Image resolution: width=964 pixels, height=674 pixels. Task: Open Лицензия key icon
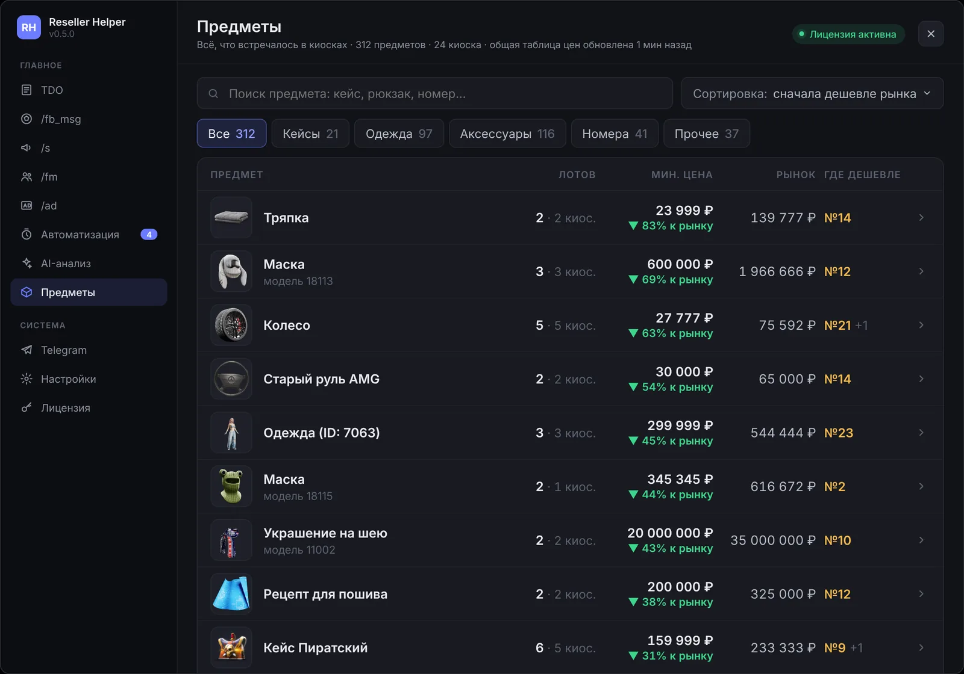27,408
